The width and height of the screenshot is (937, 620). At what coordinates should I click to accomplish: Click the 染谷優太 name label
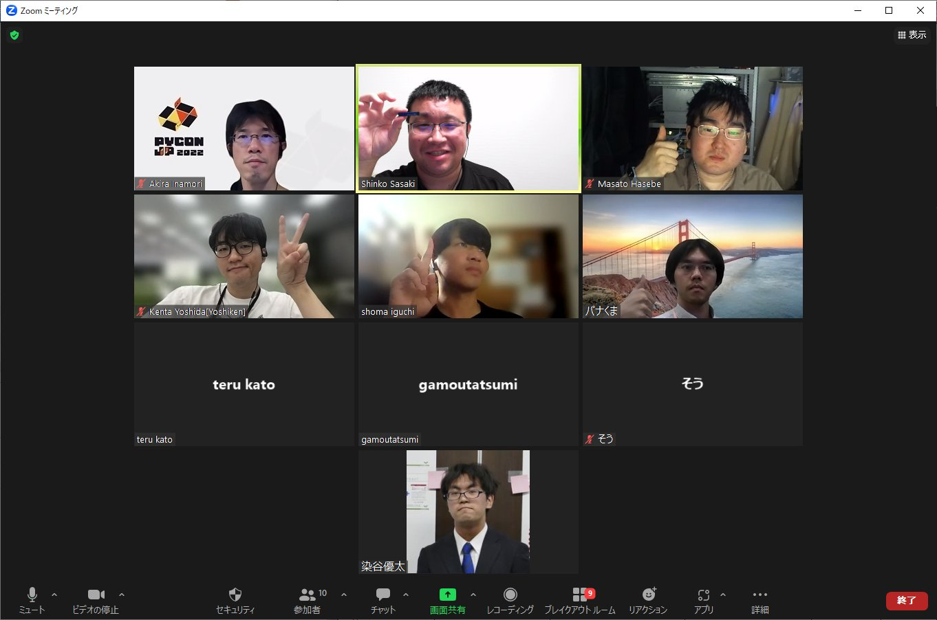(x=383, y=566)
